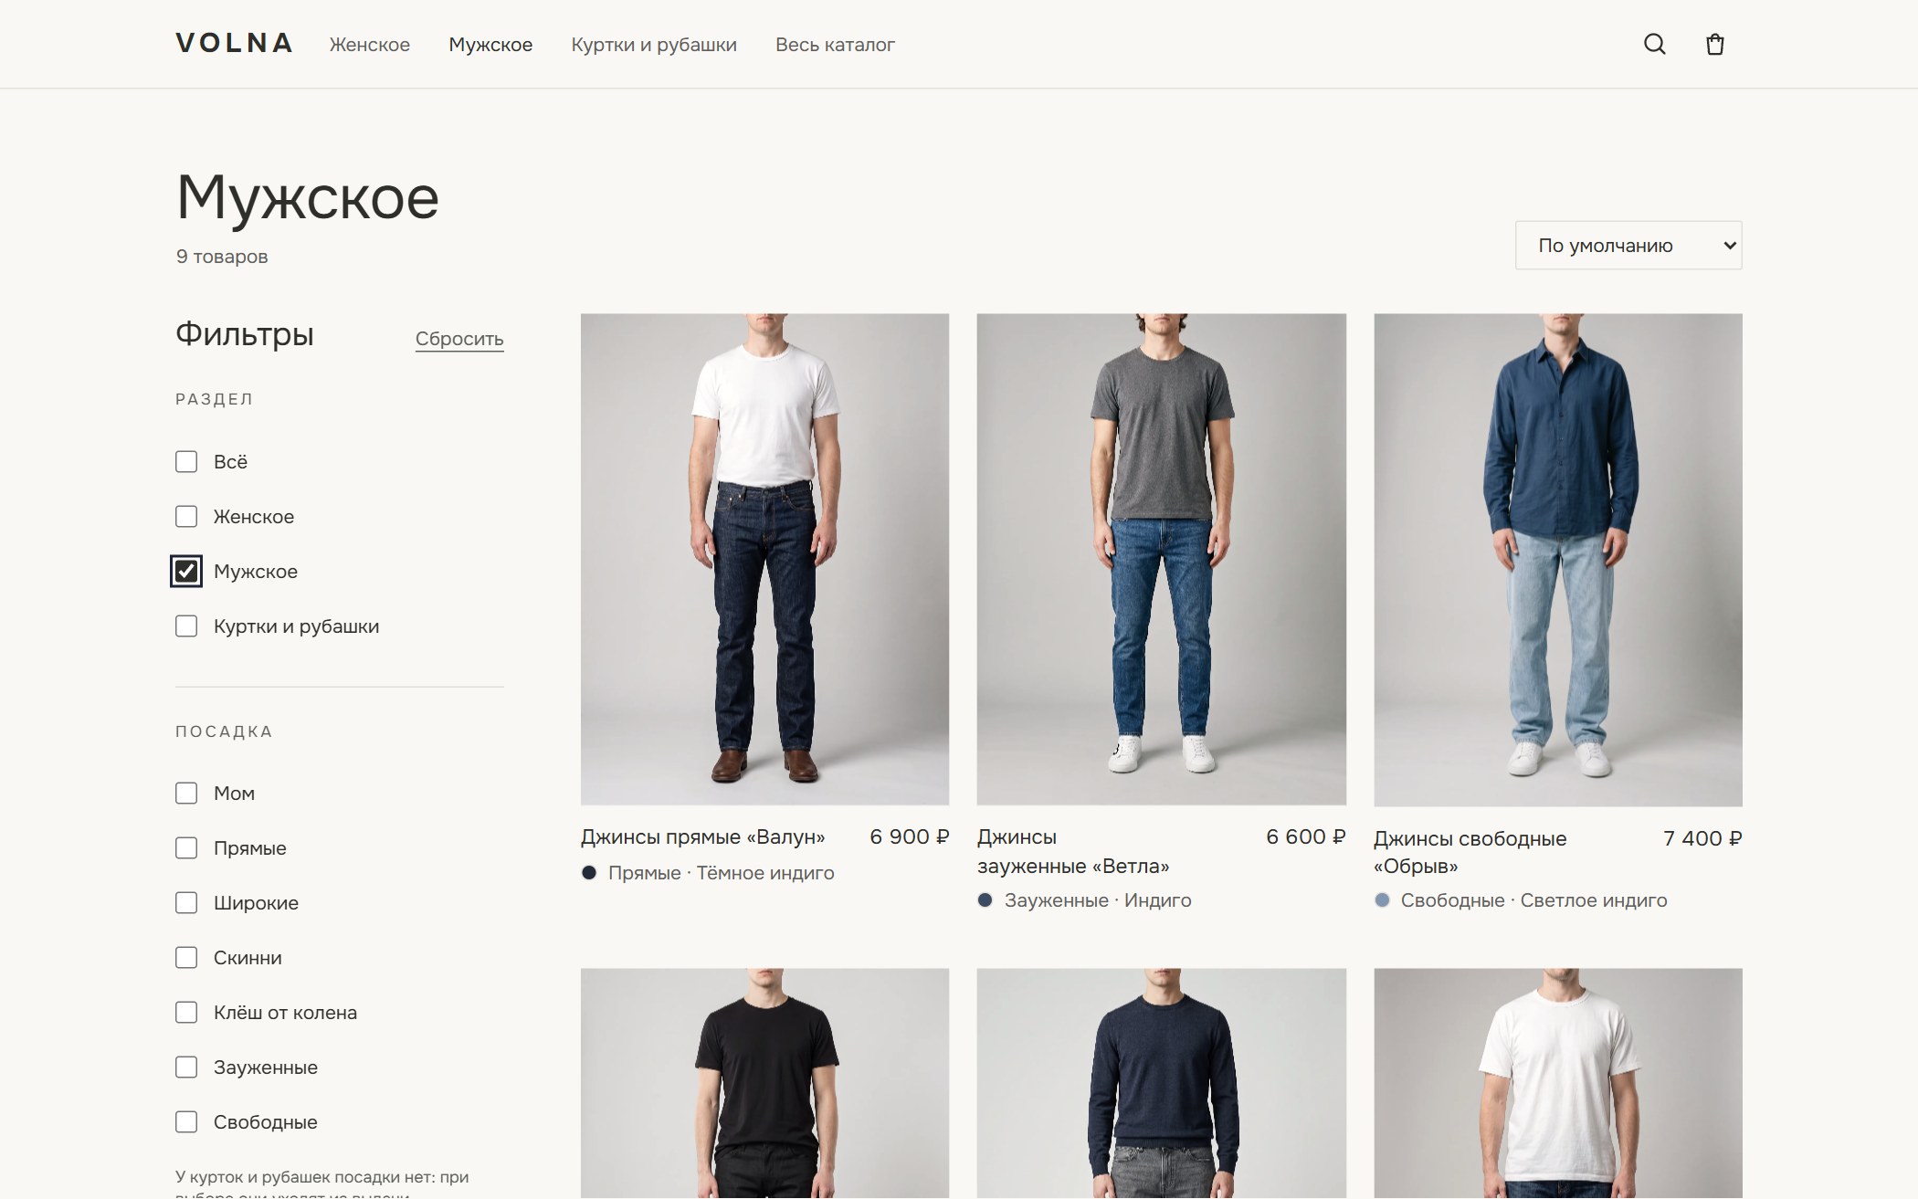Check the Всё section checkbox
The width and height of the screenshot is (1918, 1199).
click(x=186, y=462)
